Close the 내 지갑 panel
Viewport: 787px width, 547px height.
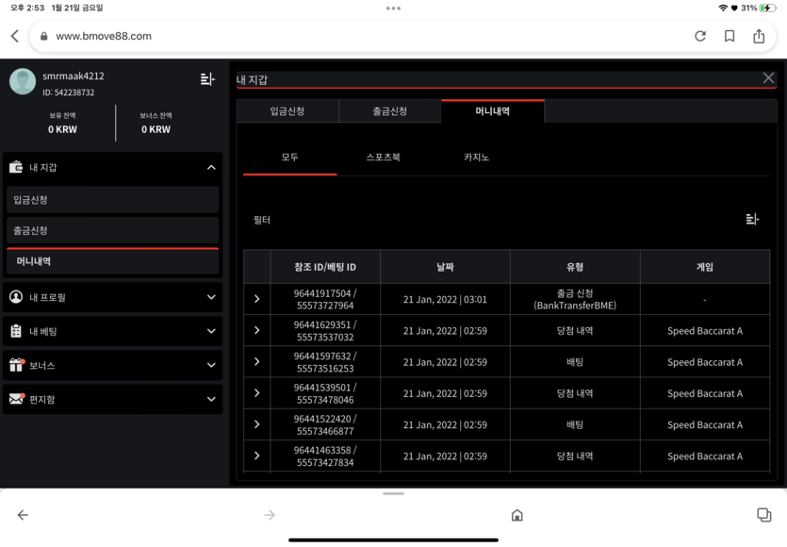click(x=768, y=78)
